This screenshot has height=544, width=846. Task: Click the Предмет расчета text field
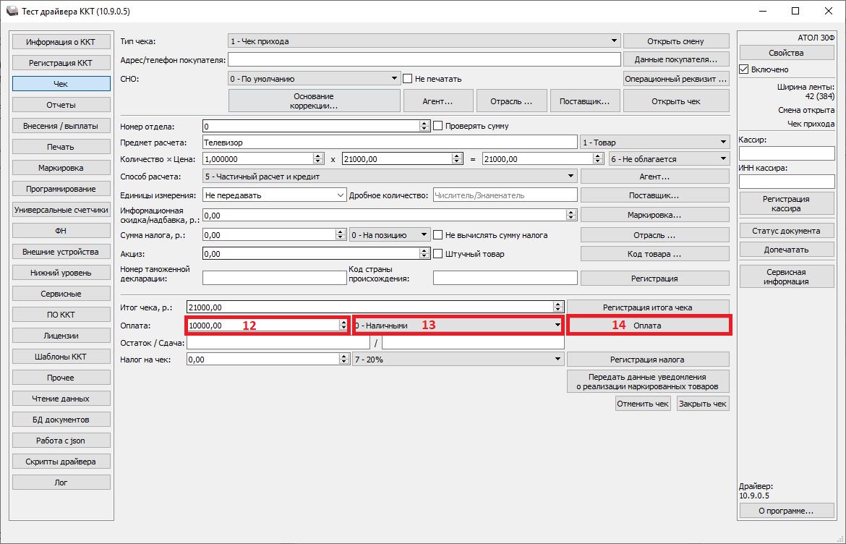pos(390,143)
